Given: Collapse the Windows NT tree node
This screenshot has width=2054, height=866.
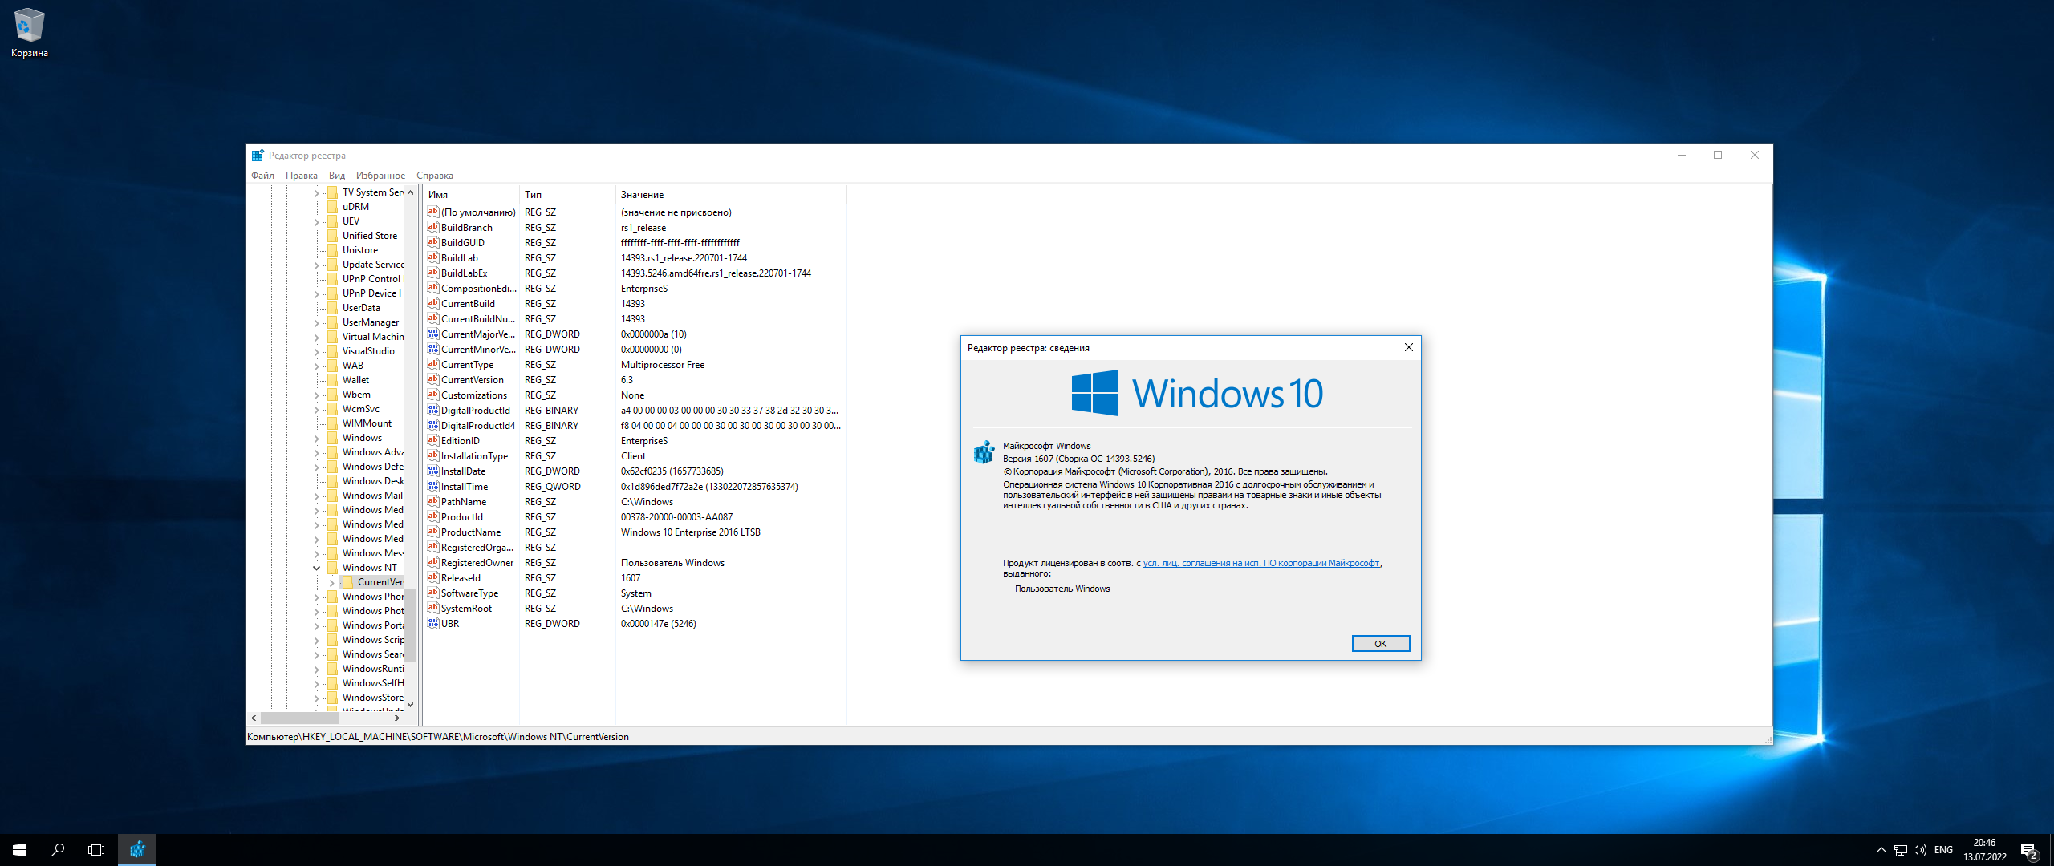Looking at the screenshot, I should (x=317, y=568).
